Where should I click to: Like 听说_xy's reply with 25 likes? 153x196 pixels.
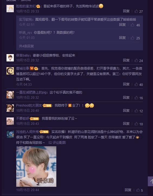135,38
